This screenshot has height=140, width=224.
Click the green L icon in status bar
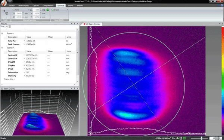click(184, 138)
